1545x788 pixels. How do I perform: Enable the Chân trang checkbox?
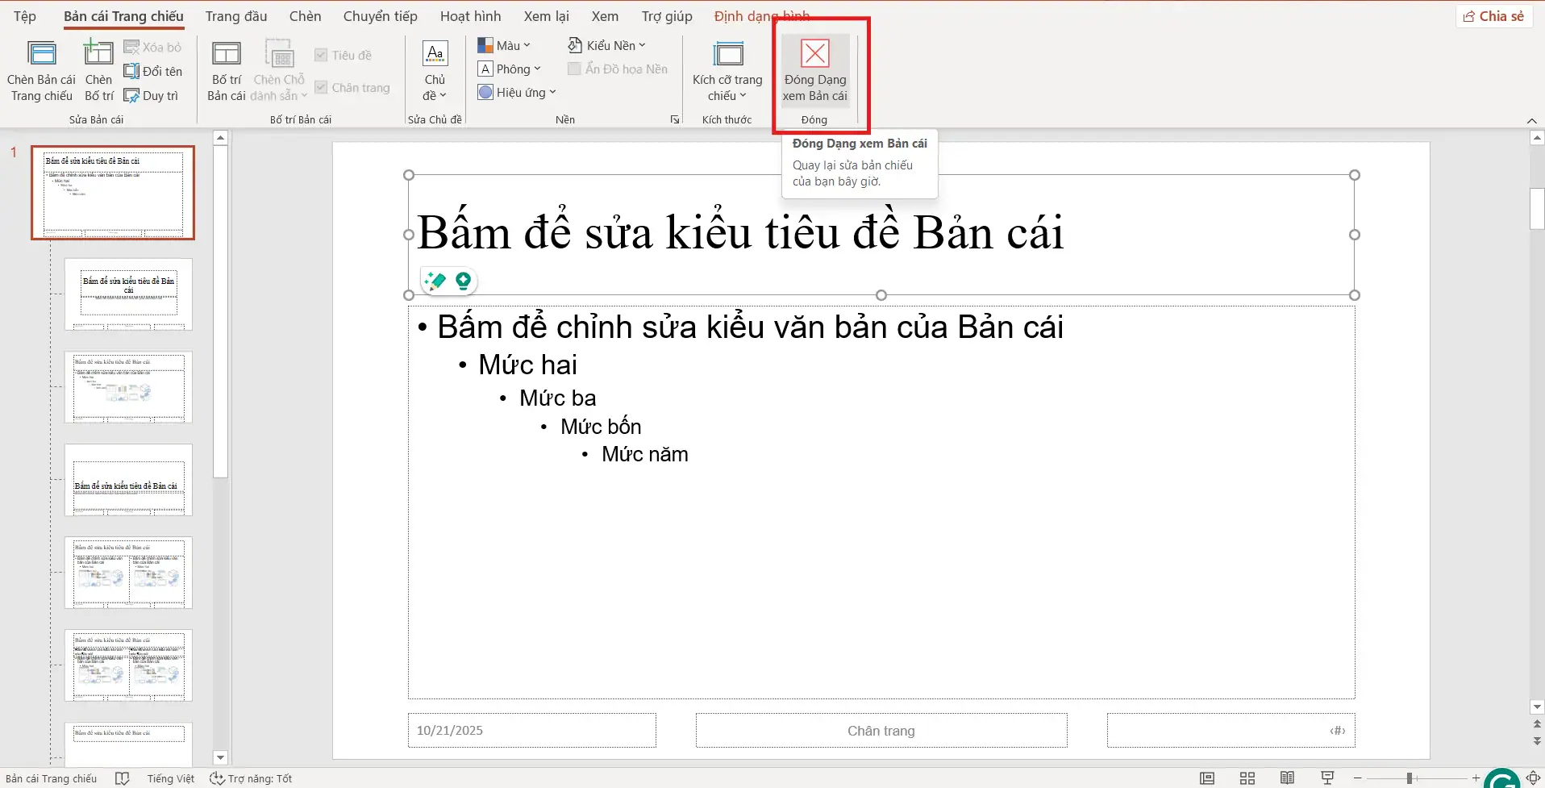321,87
